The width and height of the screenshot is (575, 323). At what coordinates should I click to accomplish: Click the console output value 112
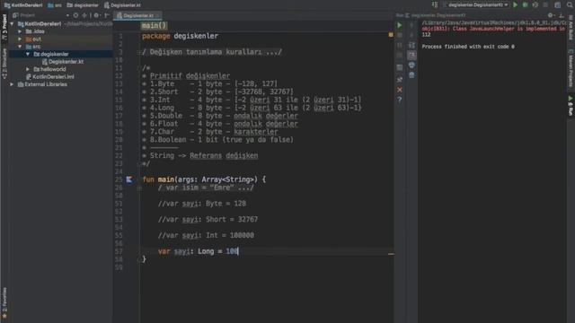pos(426,35)
